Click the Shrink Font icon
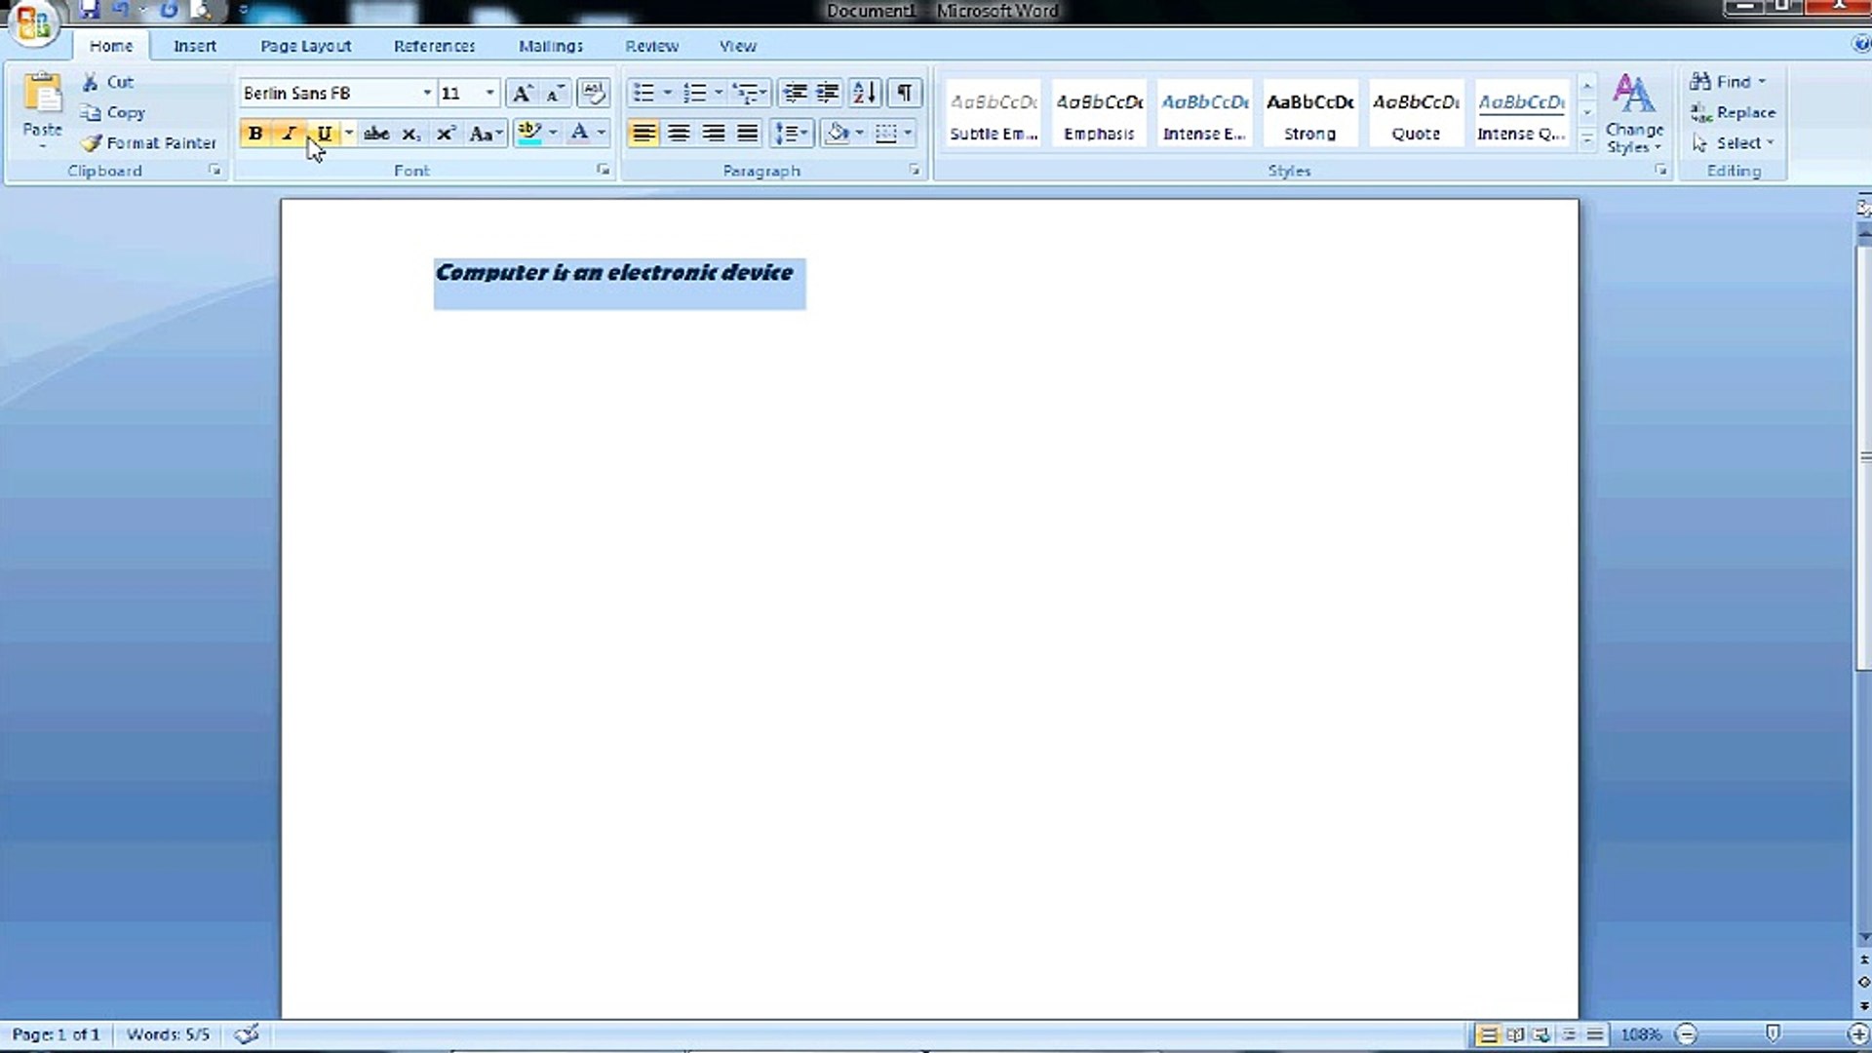This screenshot has height=1053, width=1872. coord(555,93)
